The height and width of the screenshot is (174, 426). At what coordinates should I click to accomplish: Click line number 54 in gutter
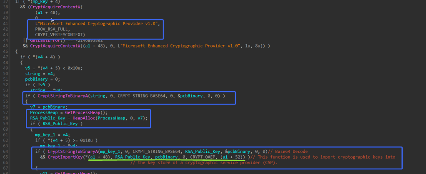point(6,96)
